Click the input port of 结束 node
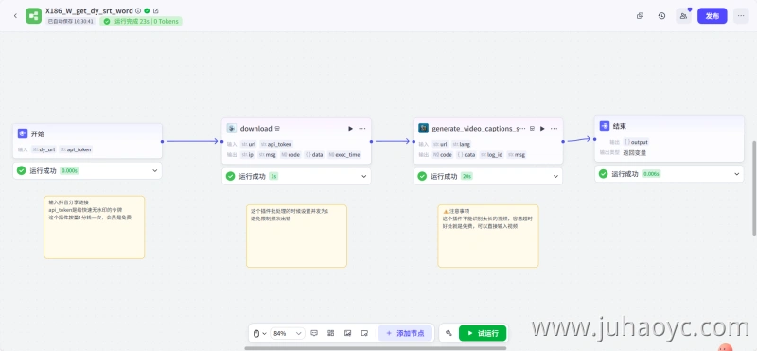This screenshot has width=757, height=351. 595,139
